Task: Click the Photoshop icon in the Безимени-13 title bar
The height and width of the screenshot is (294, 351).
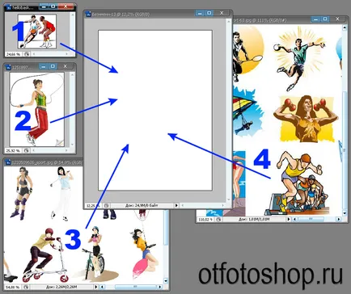Action: coord(88,14)
